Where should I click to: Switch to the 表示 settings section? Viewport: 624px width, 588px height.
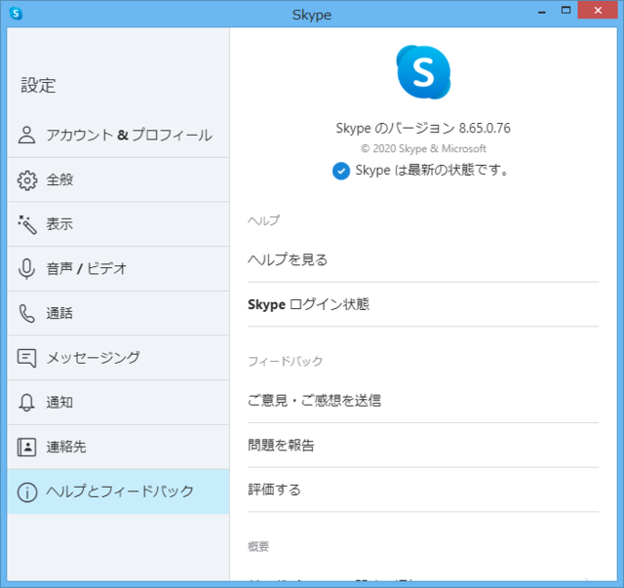pyautogui.click(x=118, y=224)
